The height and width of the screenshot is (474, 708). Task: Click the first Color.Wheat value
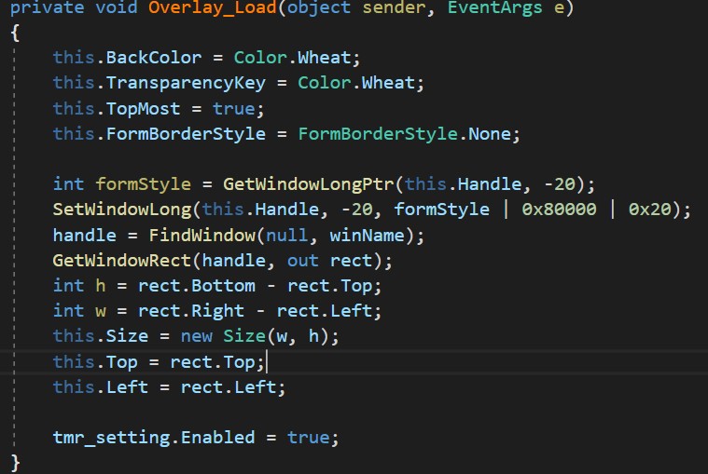(x=292, y=58)
